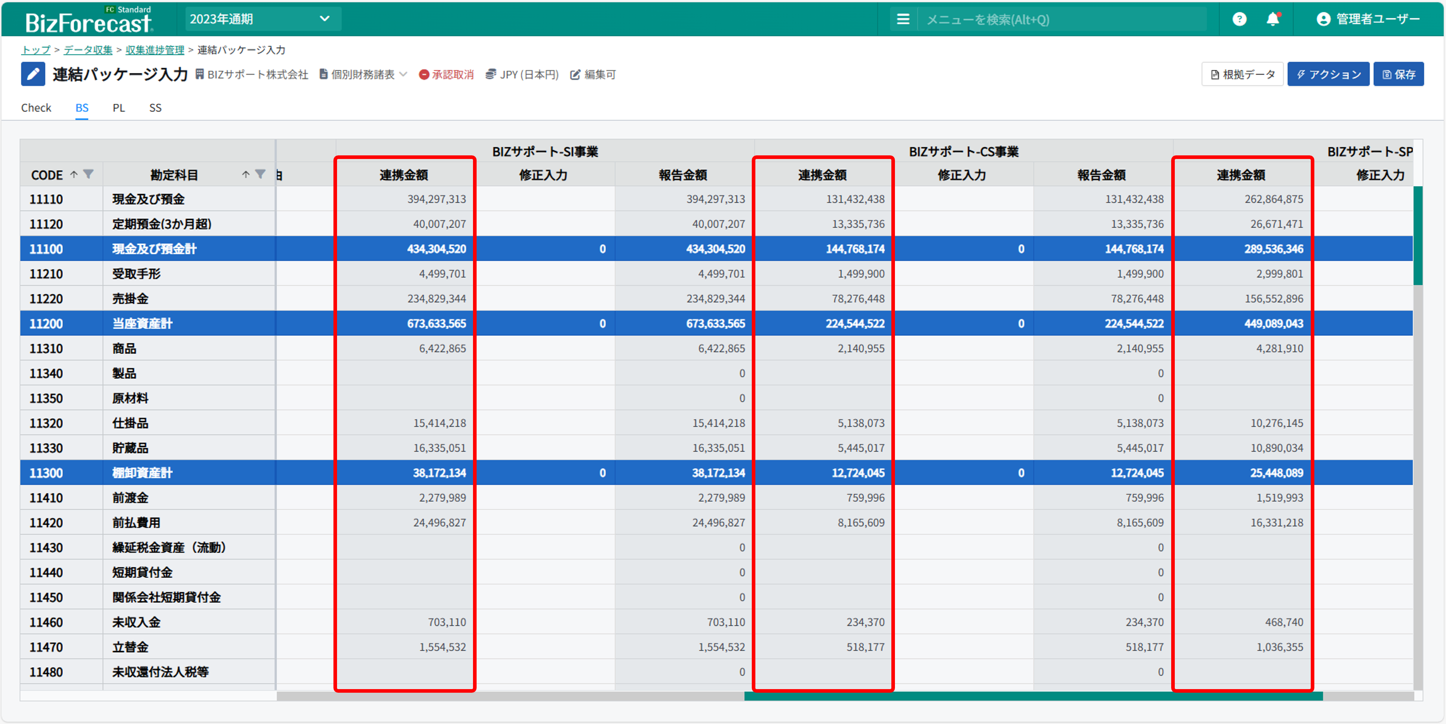Sort 勘定科目 column with arrow icon
Viewport: 1446px width, 724px height.
tap(246, 174)
